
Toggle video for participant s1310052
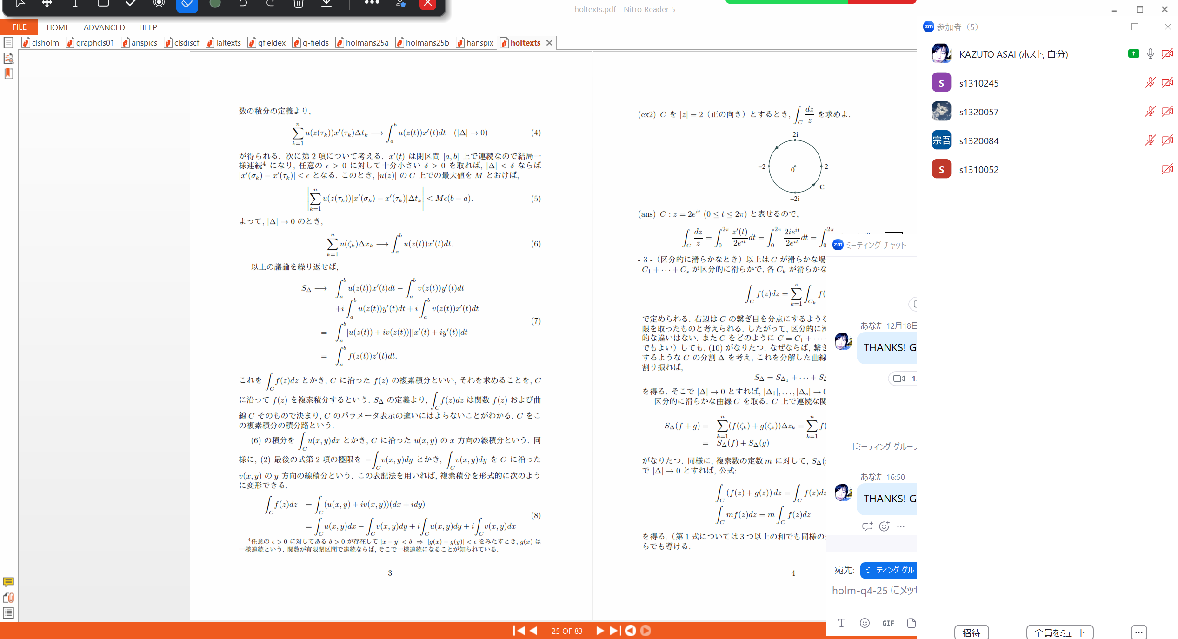pyautogui.click(x=1167, y=169)
